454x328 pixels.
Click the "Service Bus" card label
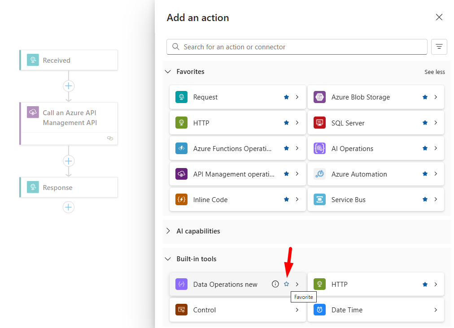click(x=348, y=200)
